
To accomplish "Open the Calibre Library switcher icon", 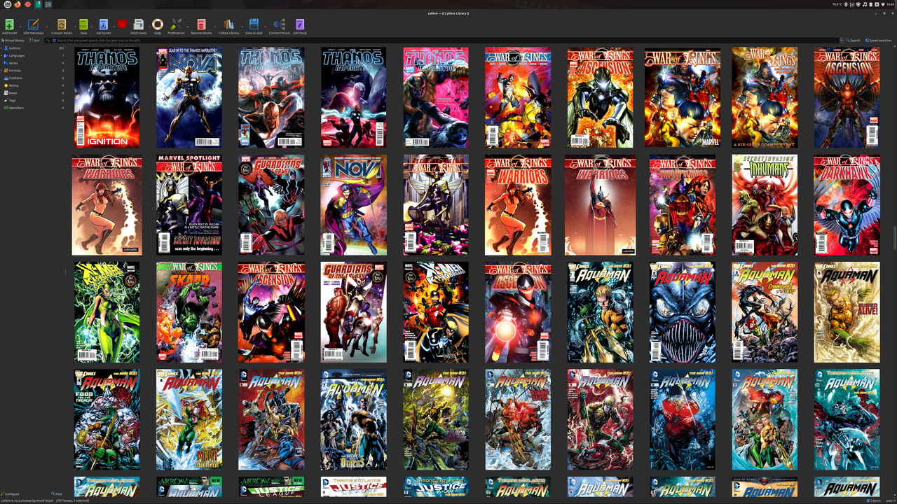I will 228,25.
